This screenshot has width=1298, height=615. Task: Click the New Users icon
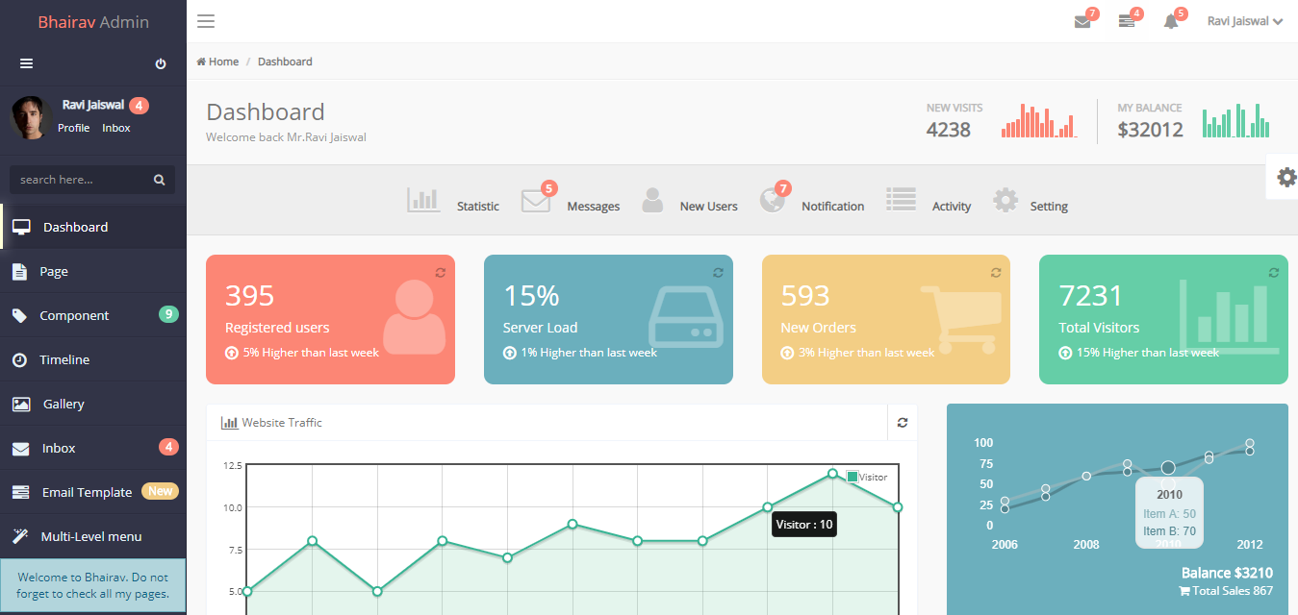(x=653, y=200)
